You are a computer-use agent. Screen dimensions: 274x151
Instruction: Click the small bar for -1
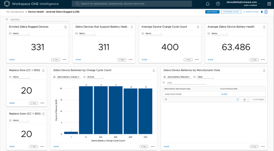point(71,133)
